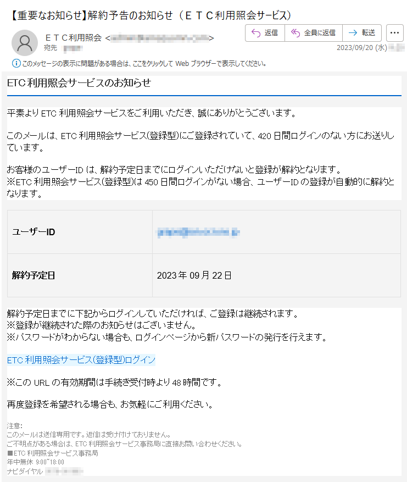Image resolution: width=407 pixels, height=482 pixels.
Task: Click the blurred ナビダイヤル phone number
Action: click(64, 471)
